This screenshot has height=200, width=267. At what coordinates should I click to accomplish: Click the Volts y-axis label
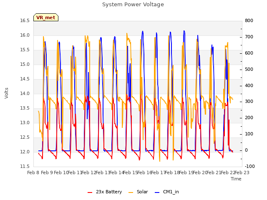(6, 93)
